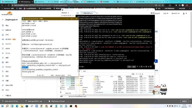192x108 pixels.
Task: Click the download arrow icon in FinalShell terminal toolbar
Action: [x=148, y=67]
